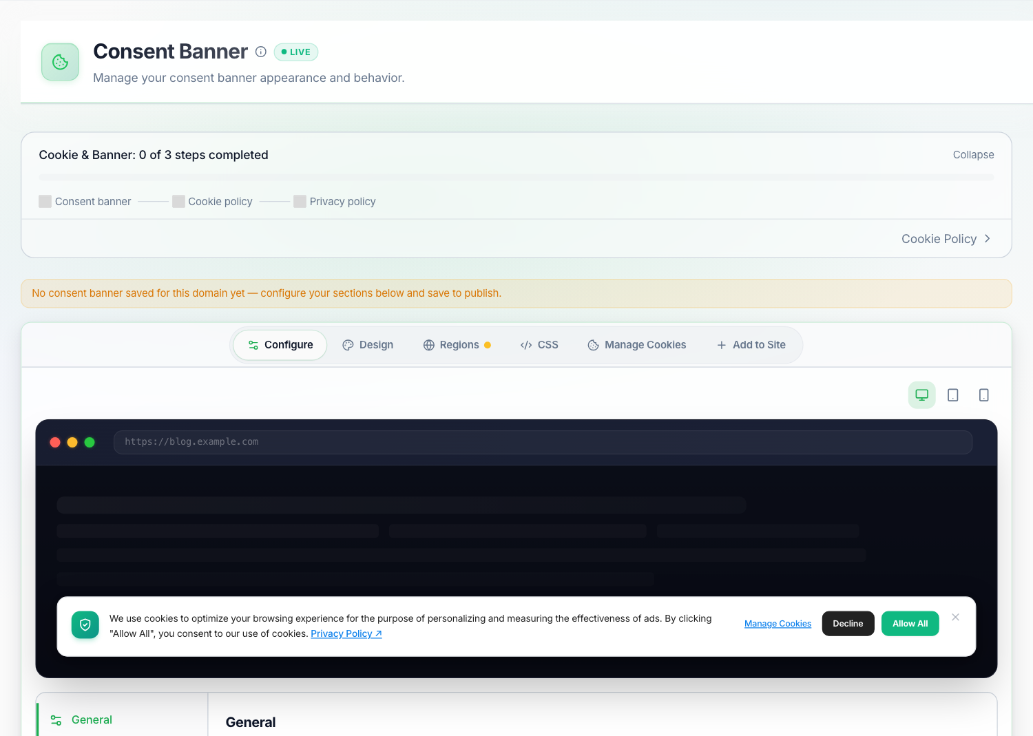Screen dimensions: 1033x736
Task: Open the Privacy Policy link in banner
Action: (x=346, y=633)
